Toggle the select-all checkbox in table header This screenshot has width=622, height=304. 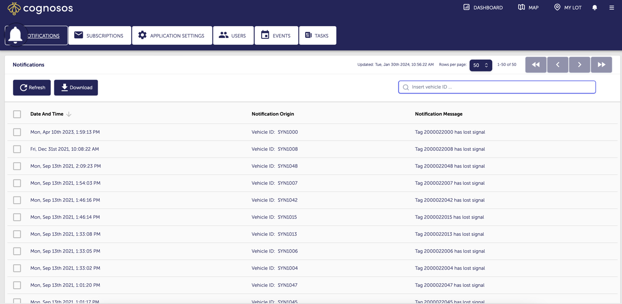coord(17,114)
